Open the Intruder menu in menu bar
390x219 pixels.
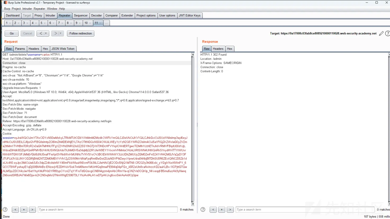27,9
